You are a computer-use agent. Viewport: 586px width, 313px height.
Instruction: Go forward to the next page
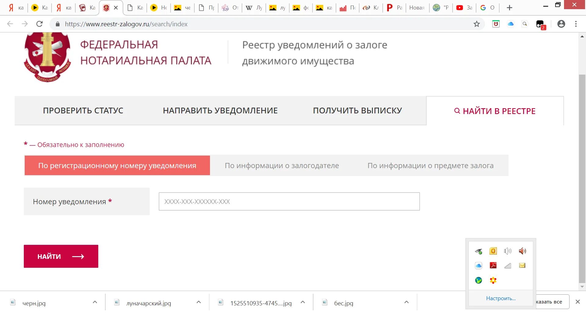coord(25,24)
